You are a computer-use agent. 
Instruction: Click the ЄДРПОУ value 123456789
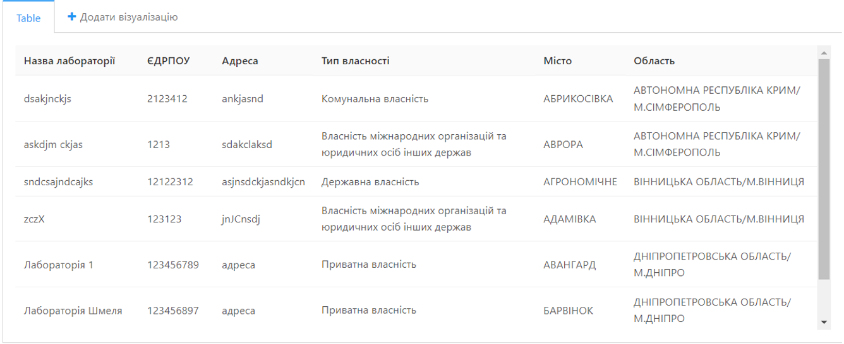173,265
